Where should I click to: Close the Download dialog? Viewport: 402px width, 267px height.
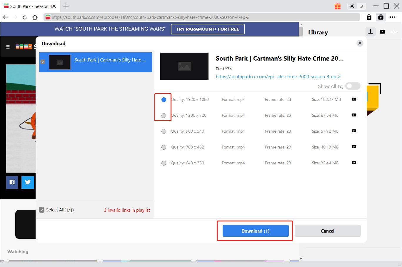(360, 43)
